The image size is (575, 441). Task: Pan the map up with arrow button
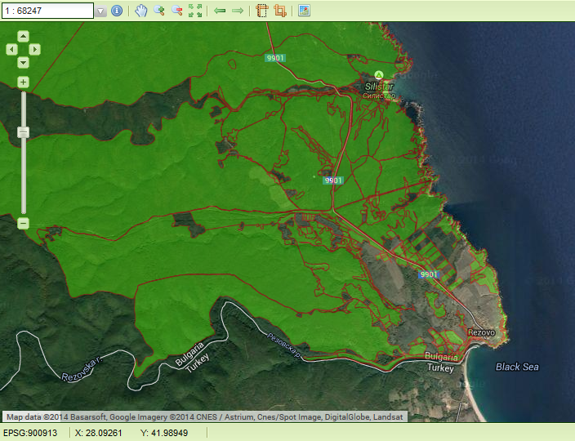click(x=23, y=37)
